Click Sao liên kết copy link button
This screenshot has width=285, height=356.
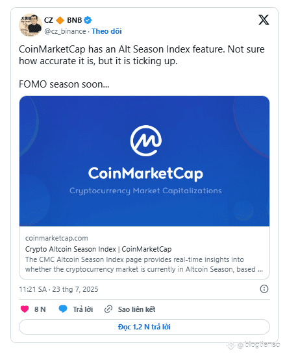[136, 309]
